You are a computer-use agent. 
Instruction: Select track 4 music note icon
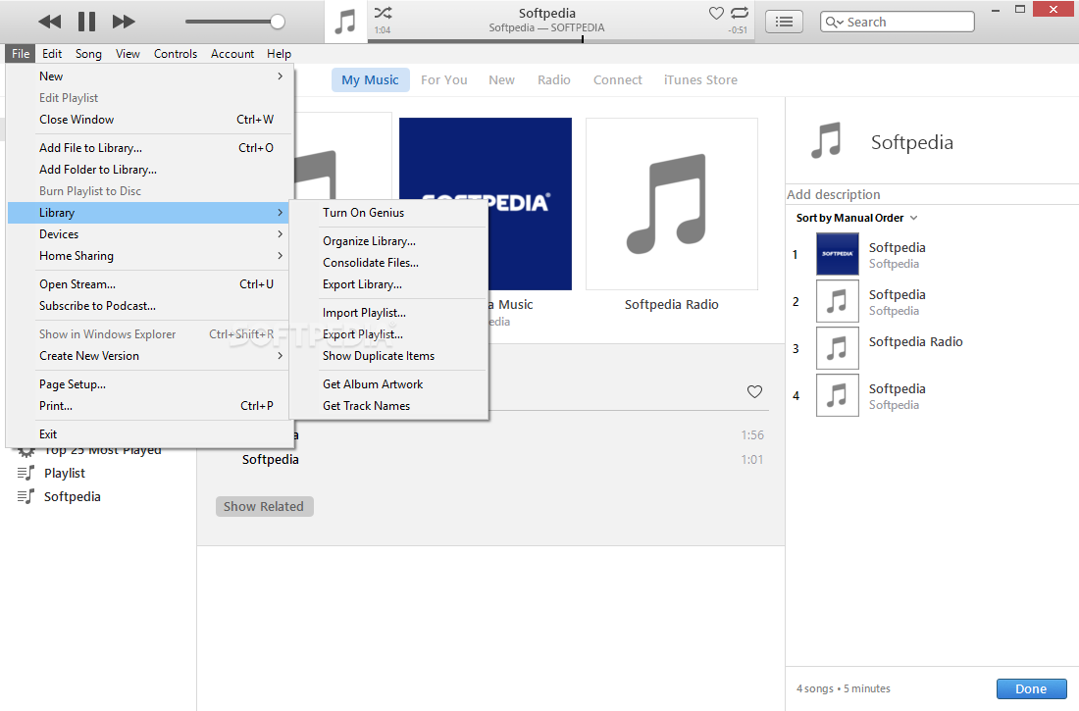pyautogui.click(x=838, y=396)
